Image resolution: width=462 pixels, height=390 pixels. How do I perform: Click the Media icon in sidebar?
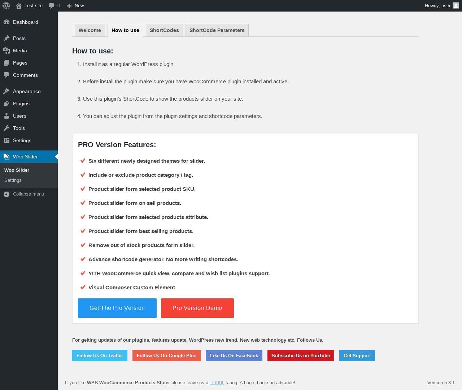click(x=6, y=51)
